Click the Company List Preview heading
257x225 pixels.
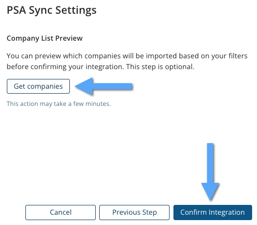pyautogui.click(x=44, y=38)
